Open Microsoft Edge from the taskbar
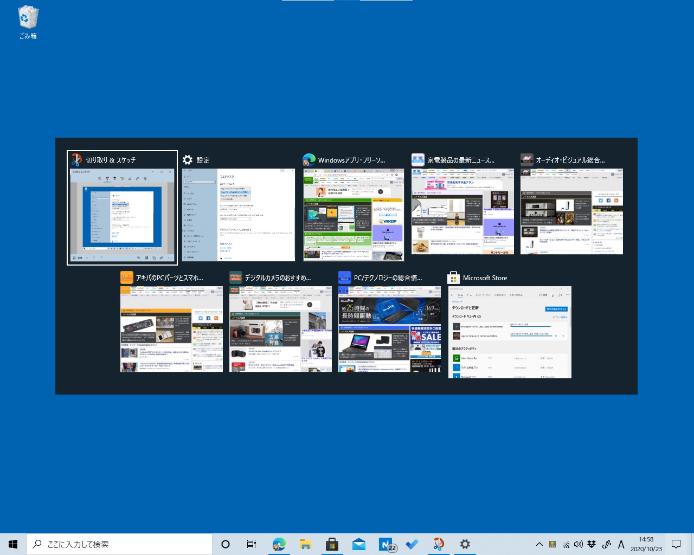This screenshot has width=694, height=555. pos(279,544)
